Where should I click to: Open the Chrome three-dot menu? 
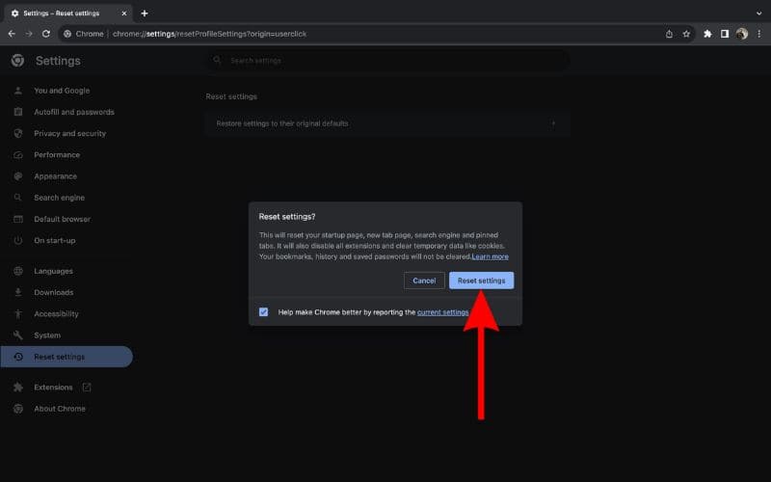coord(758,34)
